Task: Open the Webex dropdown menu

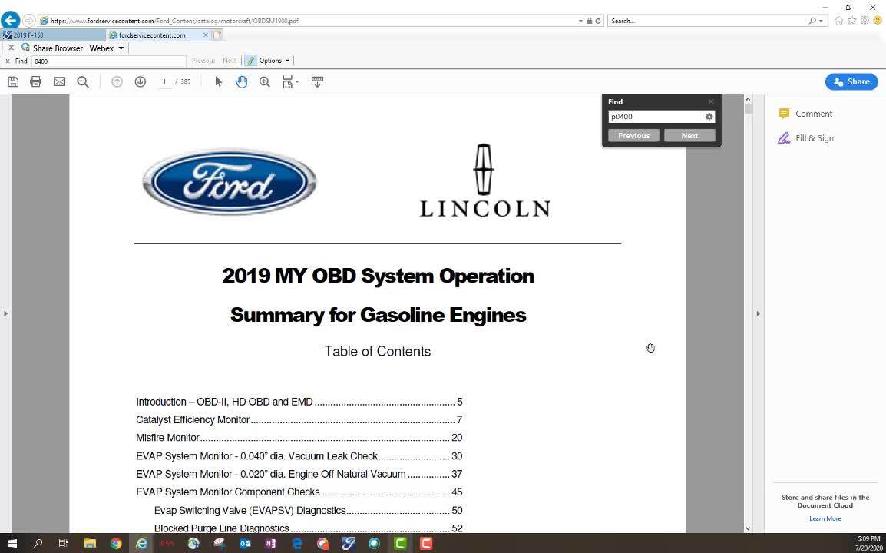Action: click(x=106, y=48)
